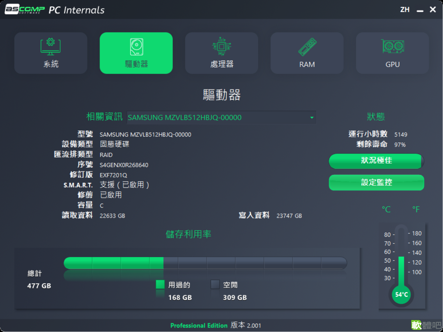443x332 pixels.
Task: Click read data value 22633 GB
Action: [112, 216]
